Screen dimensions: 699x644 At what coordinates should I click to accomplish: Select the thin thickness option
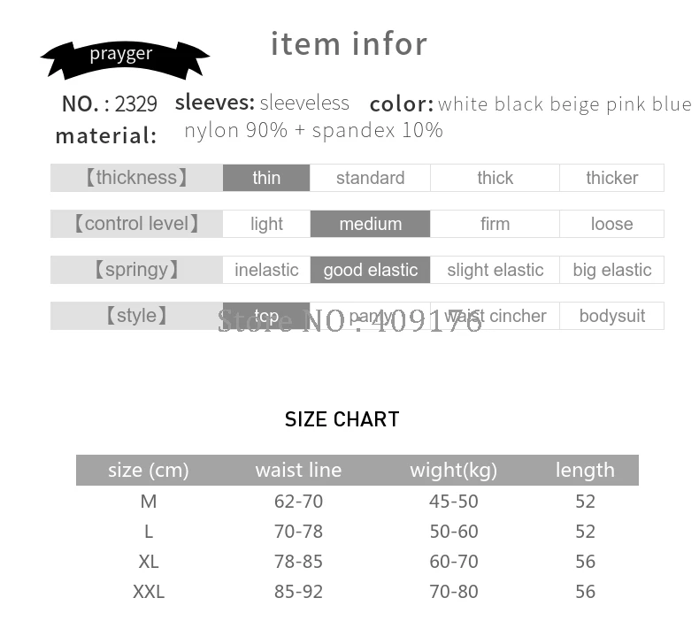coord(266,178)
